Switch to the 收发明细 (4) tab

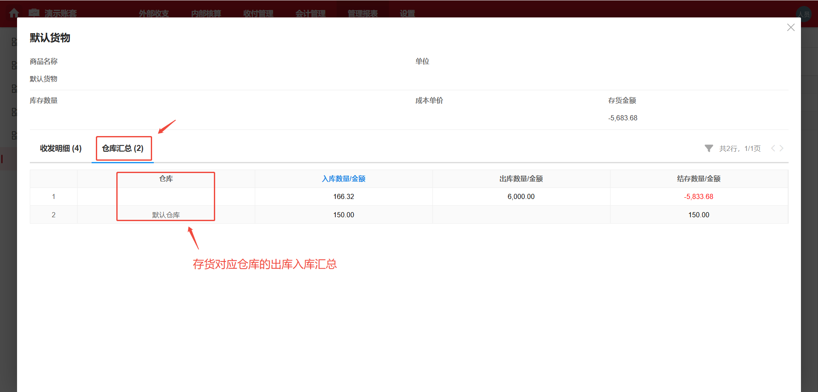(x=60, y=148)
